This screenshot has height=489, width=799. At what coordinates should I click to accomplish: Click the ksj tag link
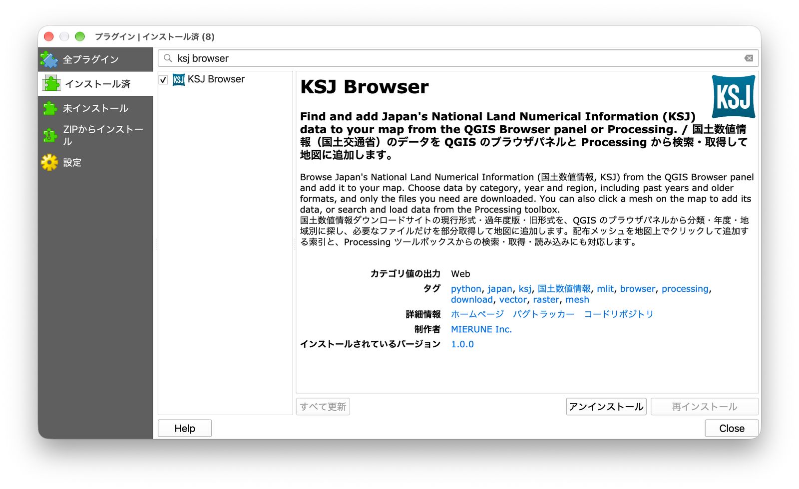(525, 289)
